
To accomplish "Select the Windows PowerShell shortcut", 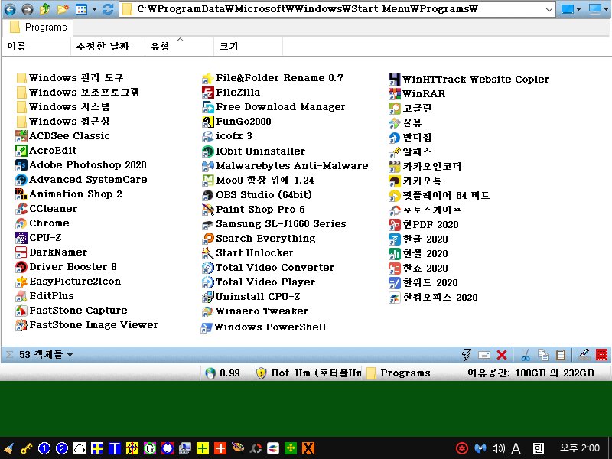I will point(263,327).
